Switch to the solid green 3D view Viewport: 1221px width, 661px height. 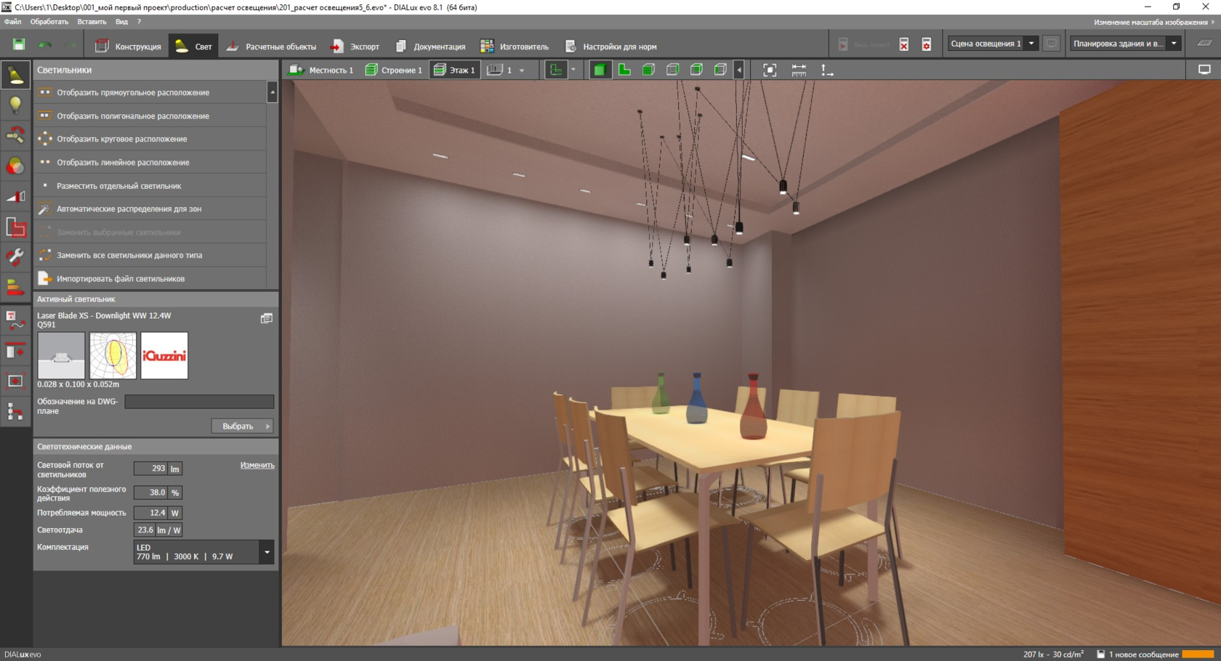600,70
